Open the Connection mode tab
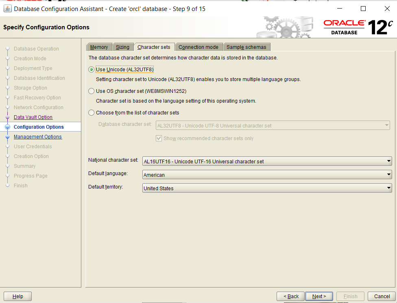This screenshot has width=397, height=303. pyautogui.click(x=199, y=47)
